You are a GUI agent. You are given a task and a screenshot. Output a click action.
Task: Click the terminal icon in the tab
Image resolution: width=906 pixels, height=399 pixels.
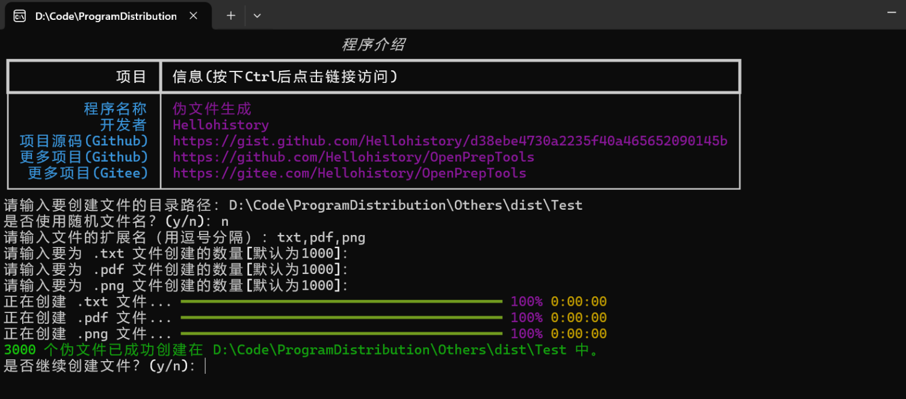(19, 16)
